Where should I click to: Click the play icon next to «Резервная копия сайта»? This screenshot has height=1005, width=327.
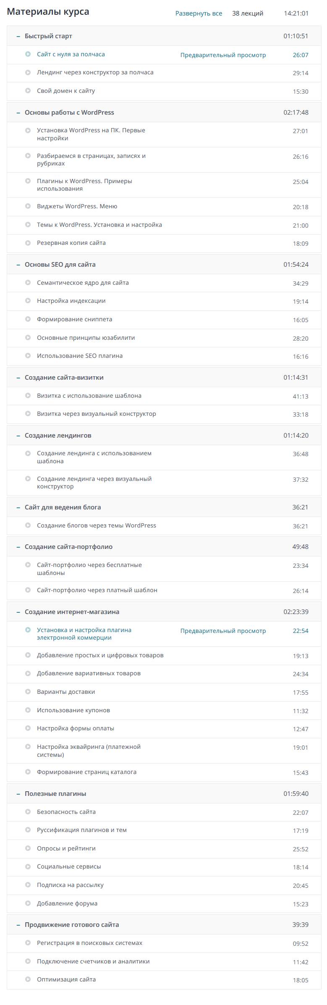click(x=27, y=243)
